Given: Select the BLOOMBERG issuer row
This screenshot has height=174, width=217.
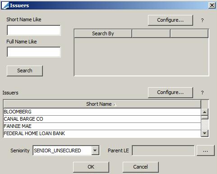Looking at the screenshot, I should tap(102, 112).
